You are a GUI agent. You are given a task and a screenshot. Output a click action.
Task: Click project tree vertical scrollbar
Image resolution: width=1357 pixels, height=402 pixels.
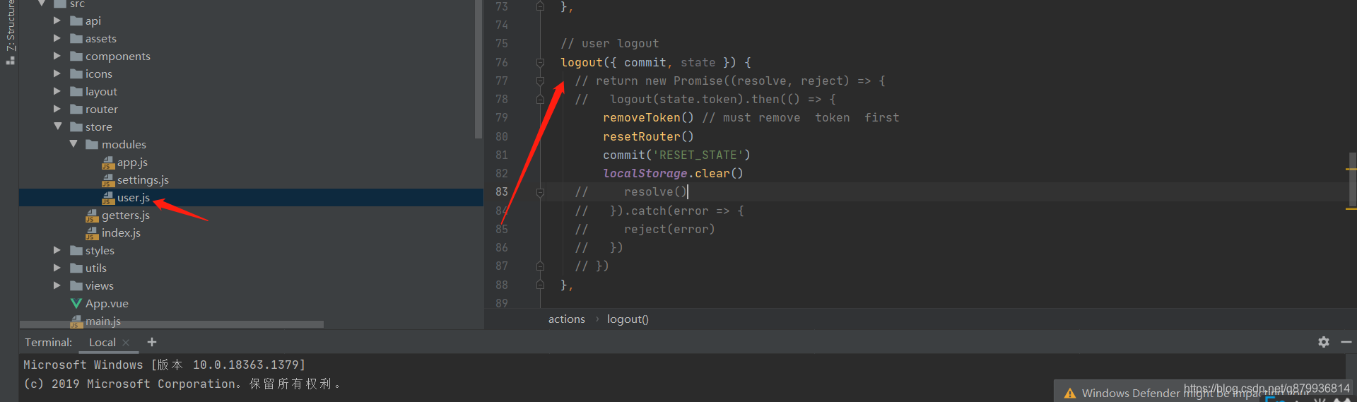[x=478, y=69]
